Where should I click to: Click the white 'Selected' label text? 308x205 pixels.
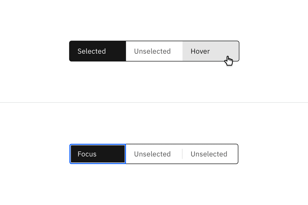[91, 51]
